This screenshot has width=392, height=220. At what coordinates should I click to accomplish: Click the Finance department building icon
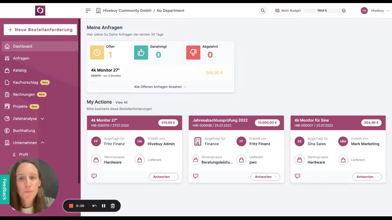pyautogui.click(x=198, y=141)
